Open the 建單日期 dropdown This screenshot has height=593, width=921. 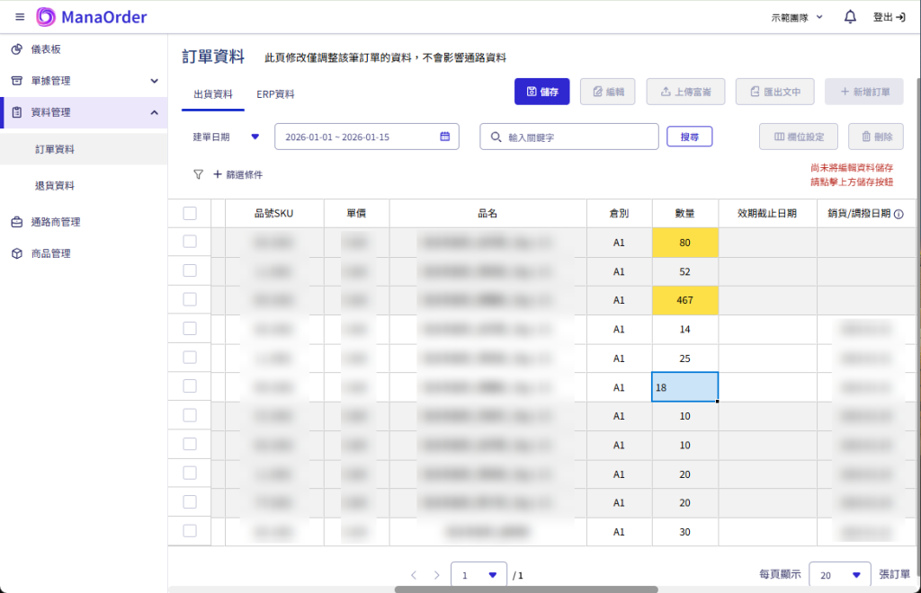(255, 137)
